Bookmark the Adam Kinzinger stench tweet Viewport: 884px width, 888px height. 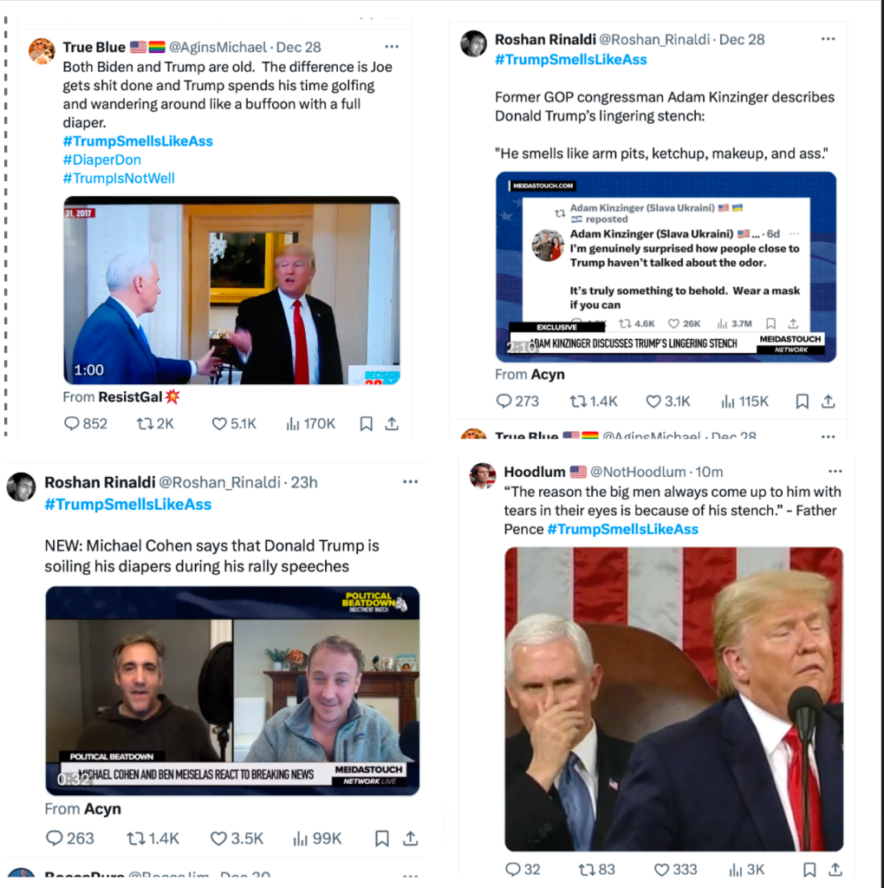(x=802, y=402)
